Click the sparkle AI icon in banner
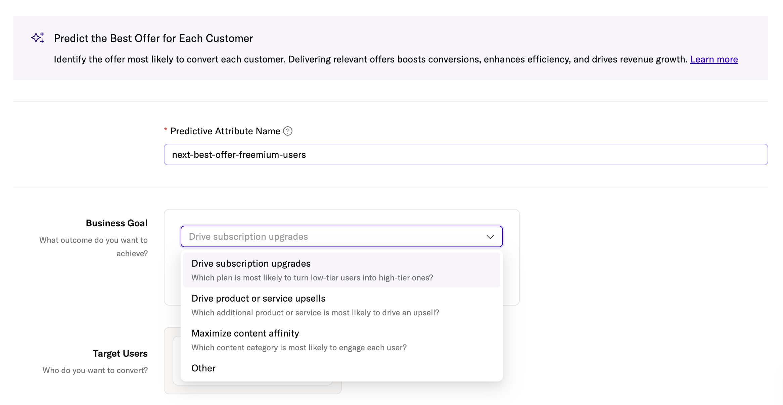Viewport: 783px width, 405px height. [38, 38]
